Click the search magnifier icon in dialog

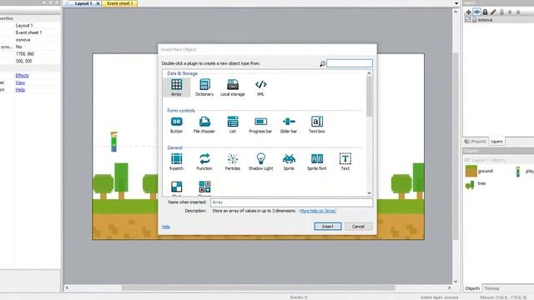323,63
